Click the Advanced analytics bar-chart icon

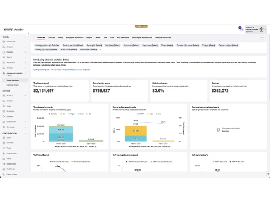tap(4, 73)
